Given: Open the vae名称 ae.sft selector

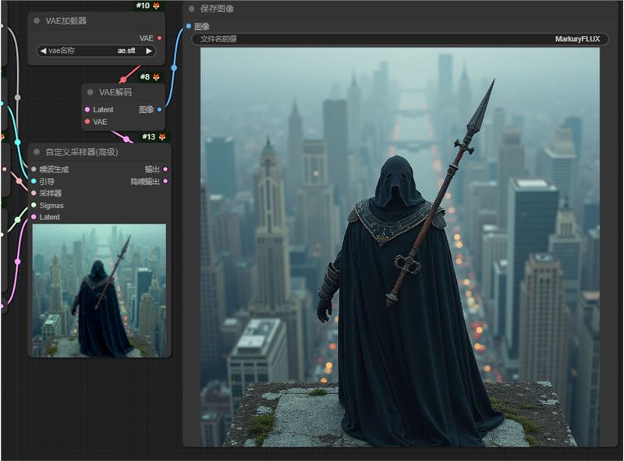Looking at the screenshot, I should click(x=96, y=51).
